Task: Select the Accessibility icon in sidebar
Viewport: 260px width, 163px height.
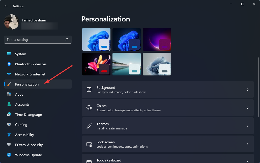Action: coord(9,135)
